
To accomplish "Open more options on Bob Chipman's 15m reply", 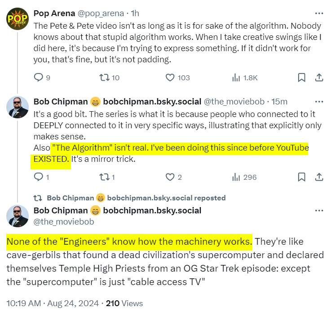I will (319, 102).
